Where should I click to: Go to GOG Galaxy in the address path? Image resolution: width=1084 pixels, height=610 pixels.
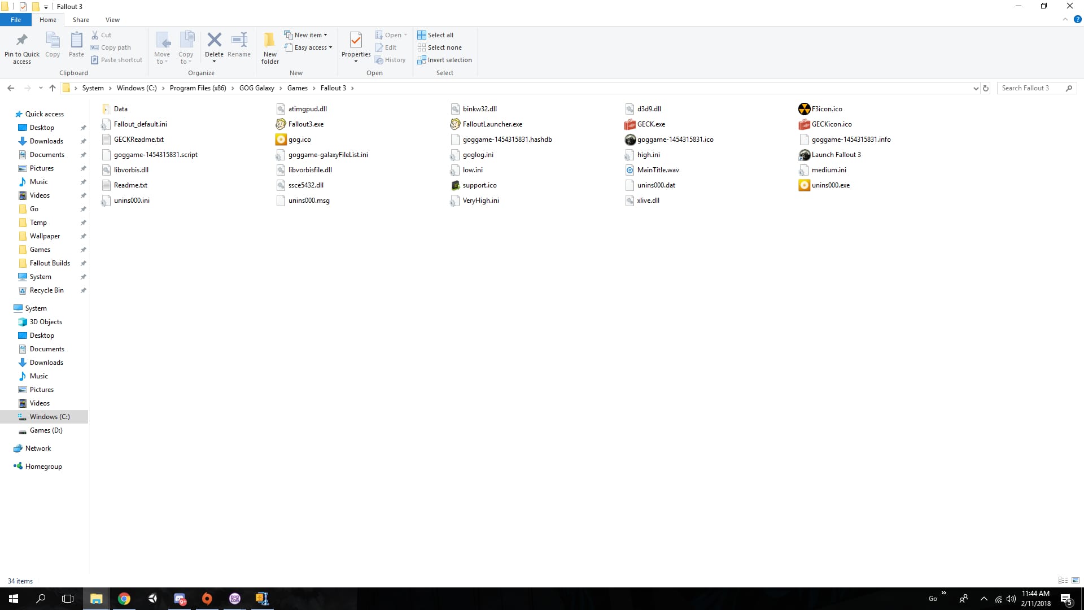tap(256, 88)
